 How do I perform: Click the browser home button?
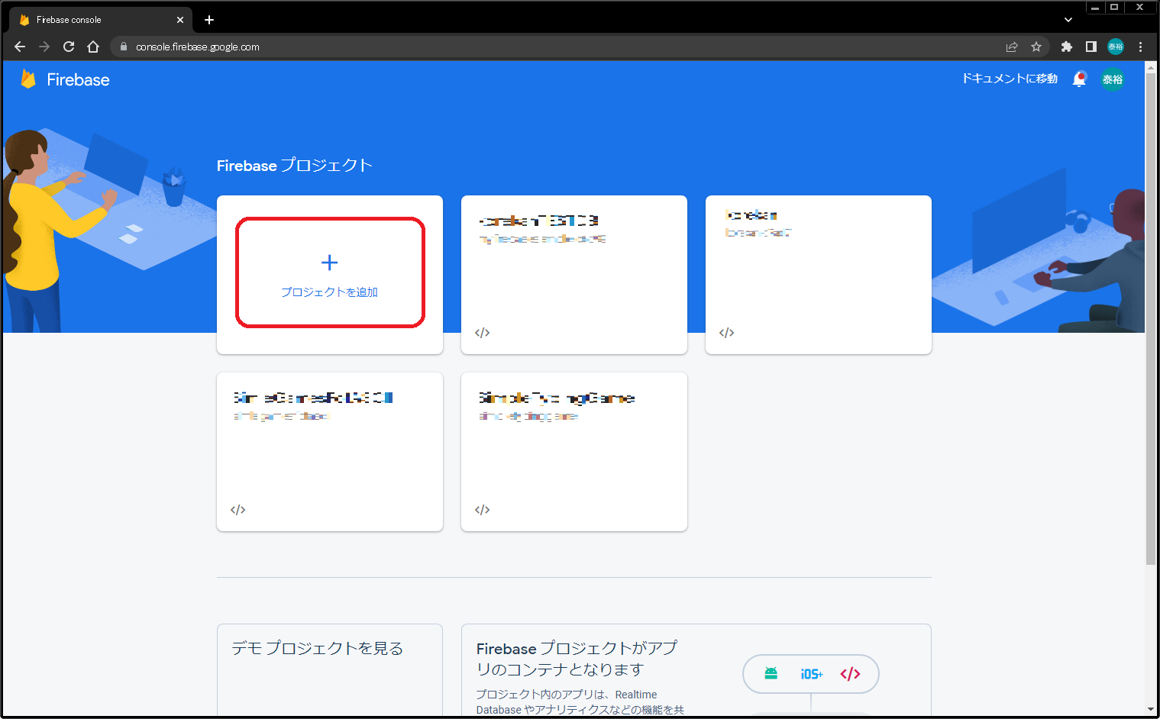pos(93,47)
